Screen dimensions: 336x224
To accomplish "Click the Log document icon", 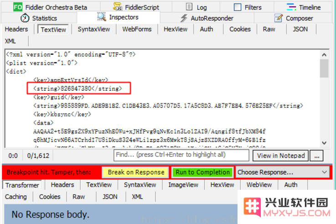I will click(189, 7).
